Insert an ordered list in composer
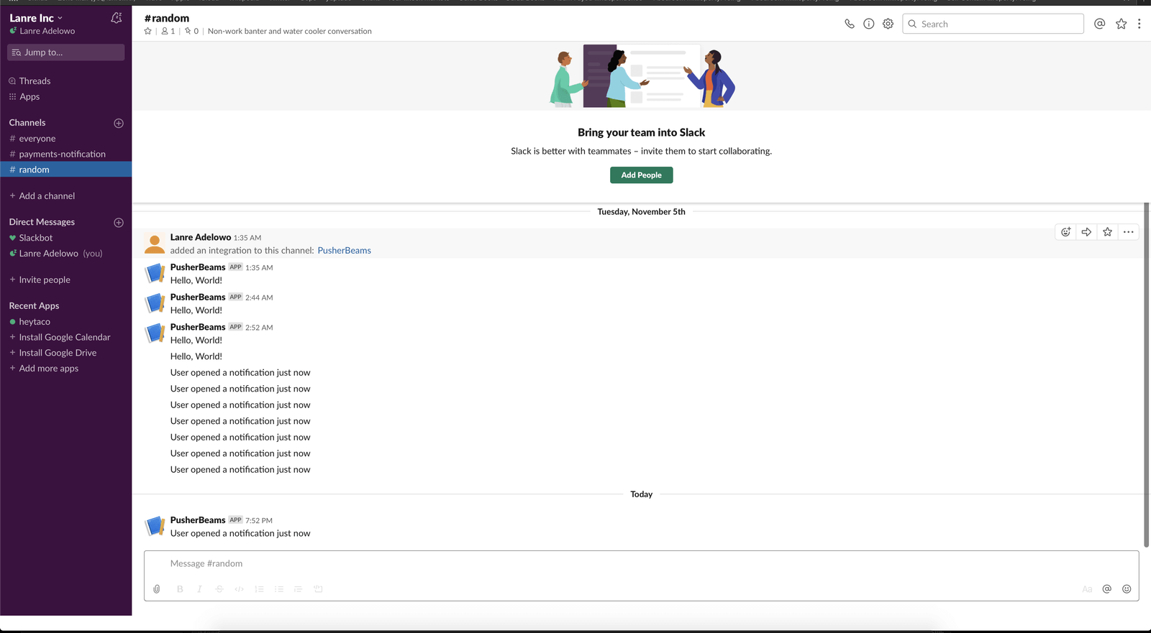This screenshot has width=1151, height=633. click(259, 589)
